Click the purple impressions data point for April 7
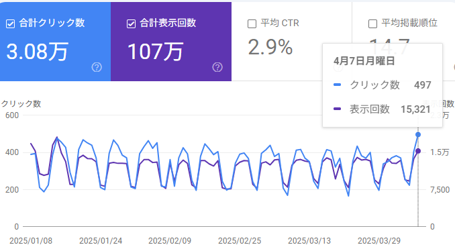This screenshot has width=455, height=249. (x=418, y=151)
